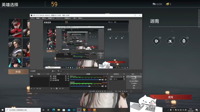Adjust the second mixer track volume slider
200x112 pixels.
pyautogui.click(x=85, y=86)
